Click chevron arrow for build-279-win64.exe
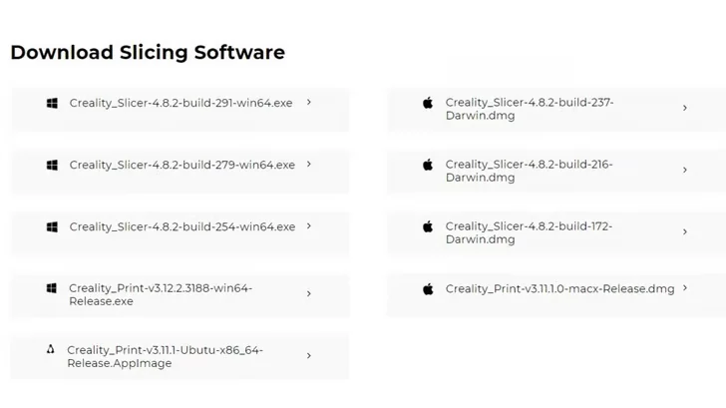The height and width of the screenshot is (408, 726). pyautogui.click(x=309, y=164)
